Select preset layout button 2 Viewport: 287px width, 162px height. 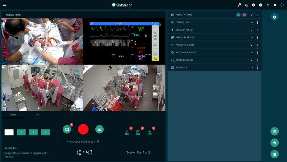pos(21,132)
